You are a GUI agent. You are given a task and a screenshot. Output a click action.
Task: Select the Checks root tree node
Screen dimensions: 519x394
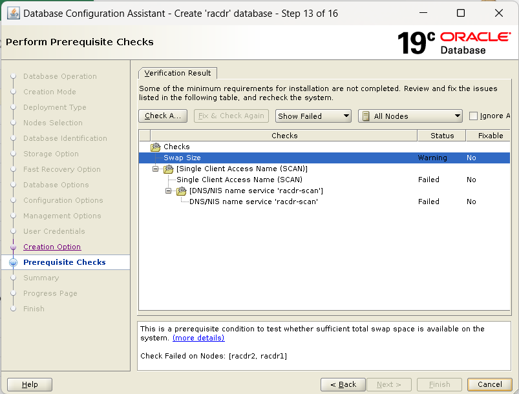click(176, 147)
